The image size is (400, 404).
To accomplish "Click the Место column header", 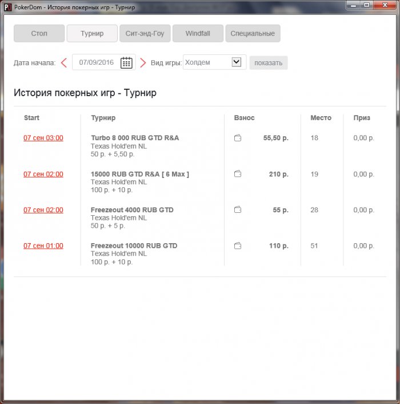I will click(x=321, y=118).
